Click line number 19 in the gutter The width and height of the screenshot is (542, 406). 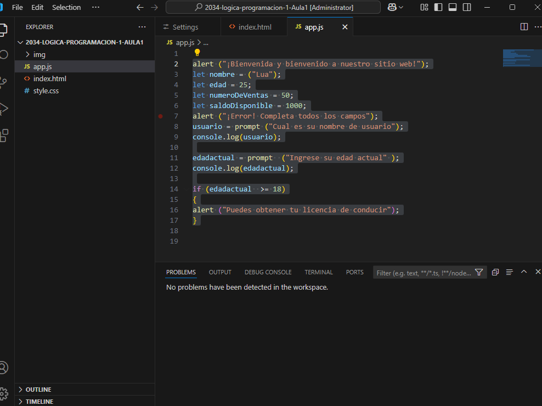[174, 241]
